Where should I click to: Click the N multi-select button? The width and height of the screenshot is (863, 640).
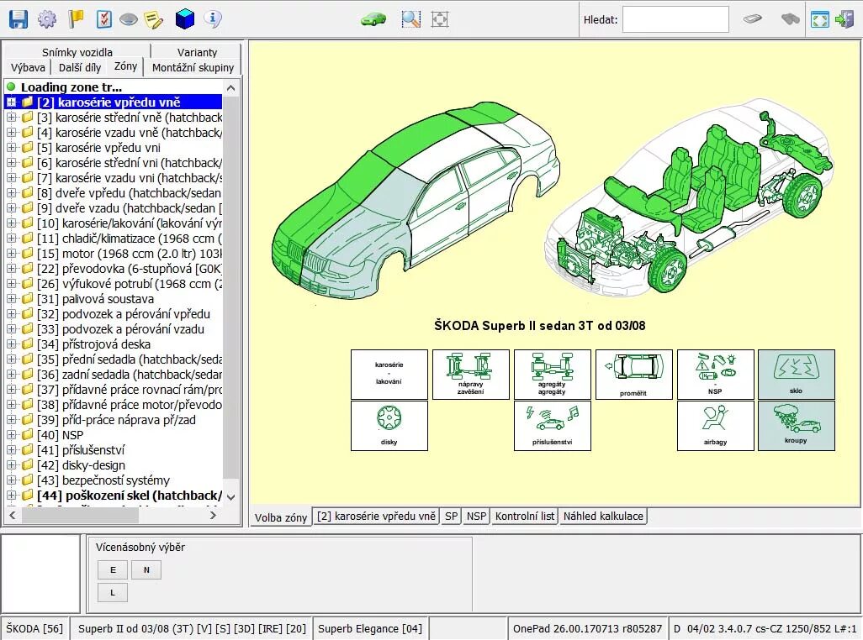point(146,569)
